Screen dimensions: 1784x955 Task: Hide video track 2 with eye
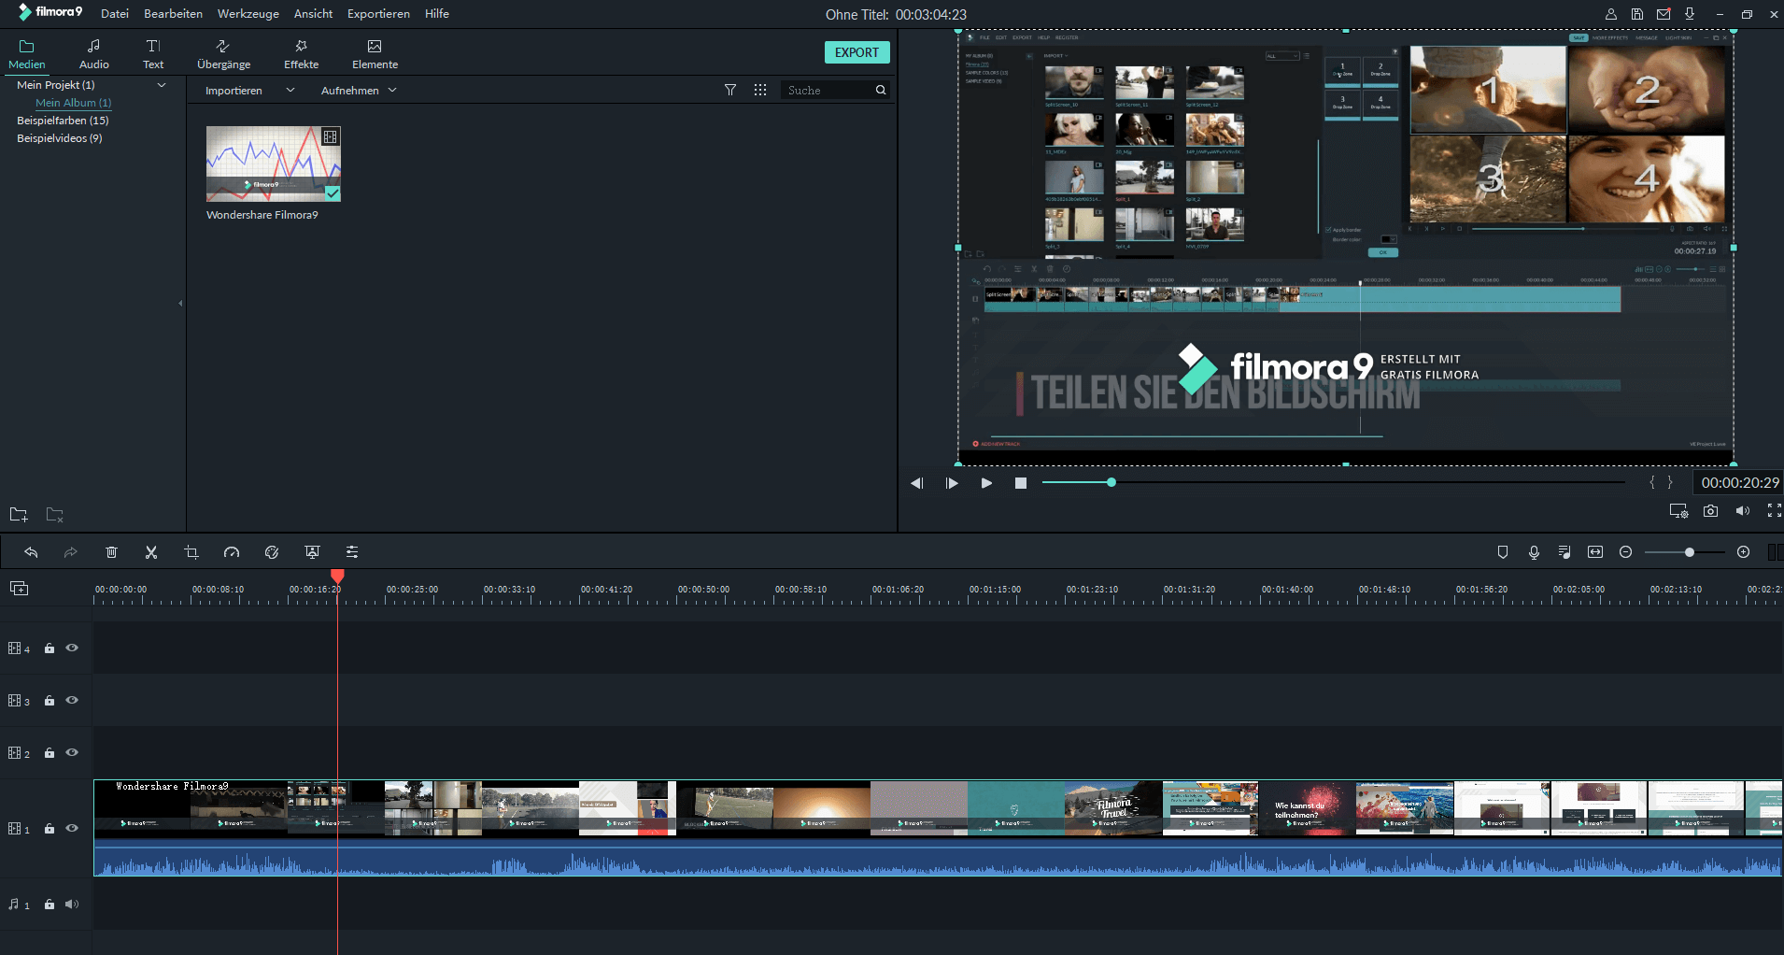tap(72, 752)
